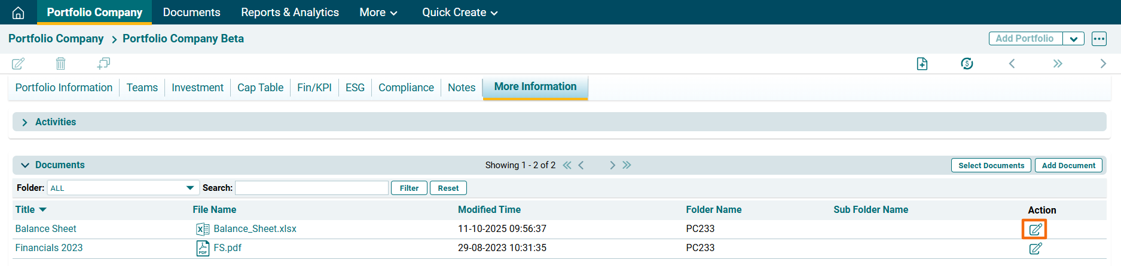Click the dollar refresh icon in the toolbar

(x=967, y=64)
